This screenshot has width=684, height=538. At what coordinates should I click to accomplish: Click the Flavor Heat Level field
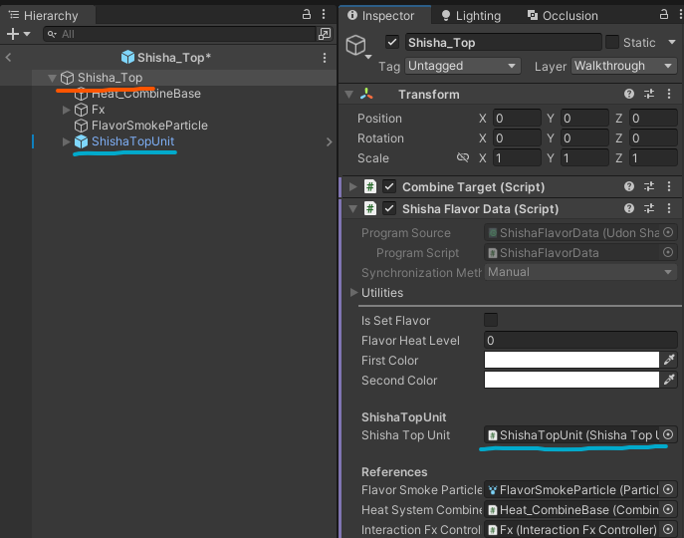point(580,340)
